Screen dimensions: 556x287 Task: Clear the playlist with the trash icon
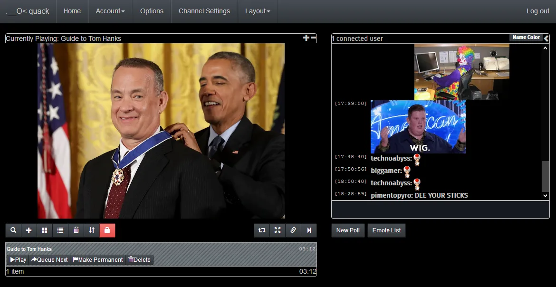(x=76, y=230)
